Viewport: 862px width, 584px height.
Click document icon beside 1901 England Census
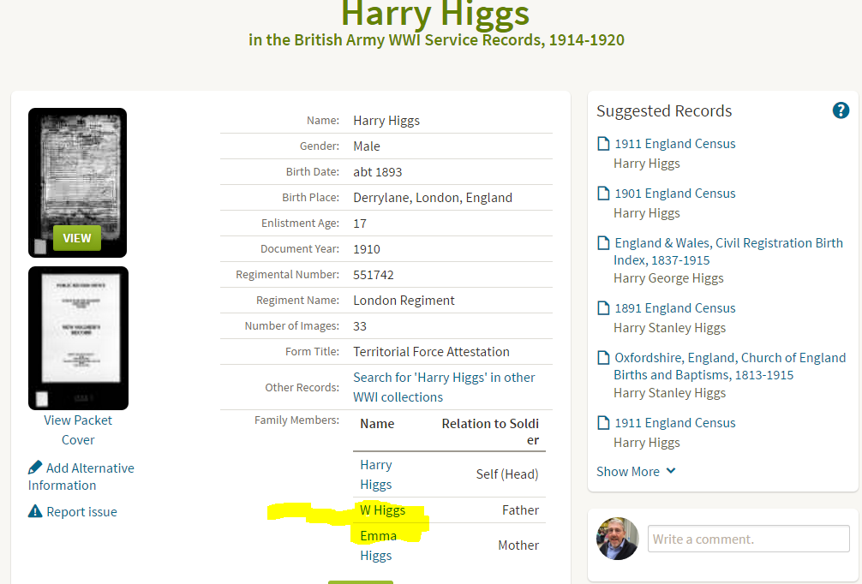(x=603, y=194)
